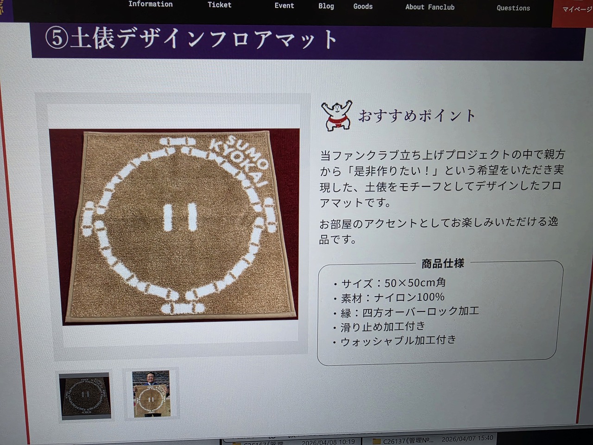This screenshot has width=593, height=445.
Task: Navigate to the Blog page
Action: [x=326, y=6]
